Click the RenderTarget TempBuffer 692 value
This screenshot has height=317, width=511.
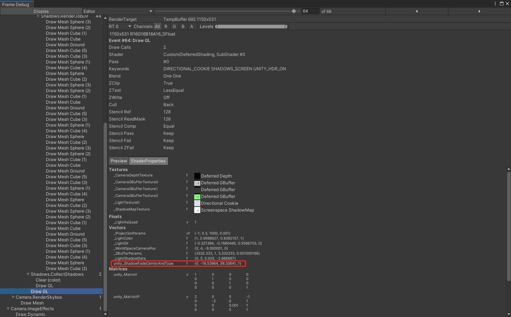click(x=190, y=19)
